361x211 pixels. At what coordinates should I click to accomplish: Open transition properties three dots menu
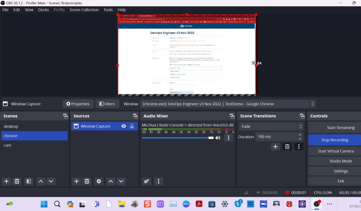tap(299, 147)
